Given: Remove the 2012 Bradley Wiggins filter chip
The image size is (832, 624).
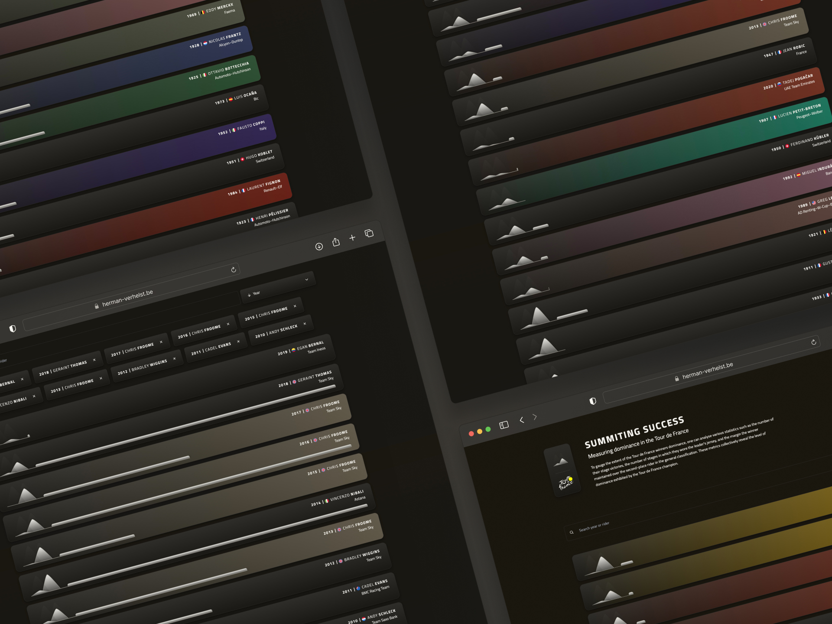Looking at the screenshot, I should click(174, 358).
